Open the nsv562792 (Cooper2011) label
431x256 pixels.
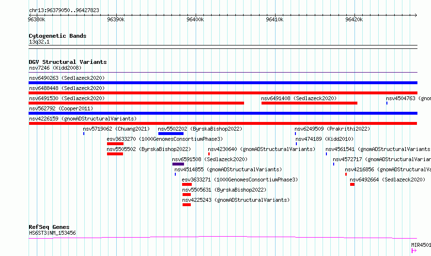pos(61,108)
